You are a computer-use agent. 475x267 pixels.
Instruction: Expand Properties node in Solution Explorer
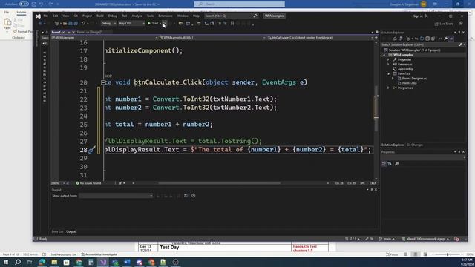click(x=388, y=59)
